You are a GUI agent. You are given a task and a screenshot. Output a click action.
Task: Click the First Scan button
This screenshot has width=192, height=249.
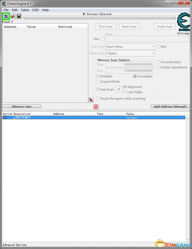point(106,27)
